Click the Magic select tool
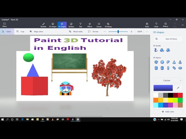Viewport: 186px width, 139px height. pos(36,32)
